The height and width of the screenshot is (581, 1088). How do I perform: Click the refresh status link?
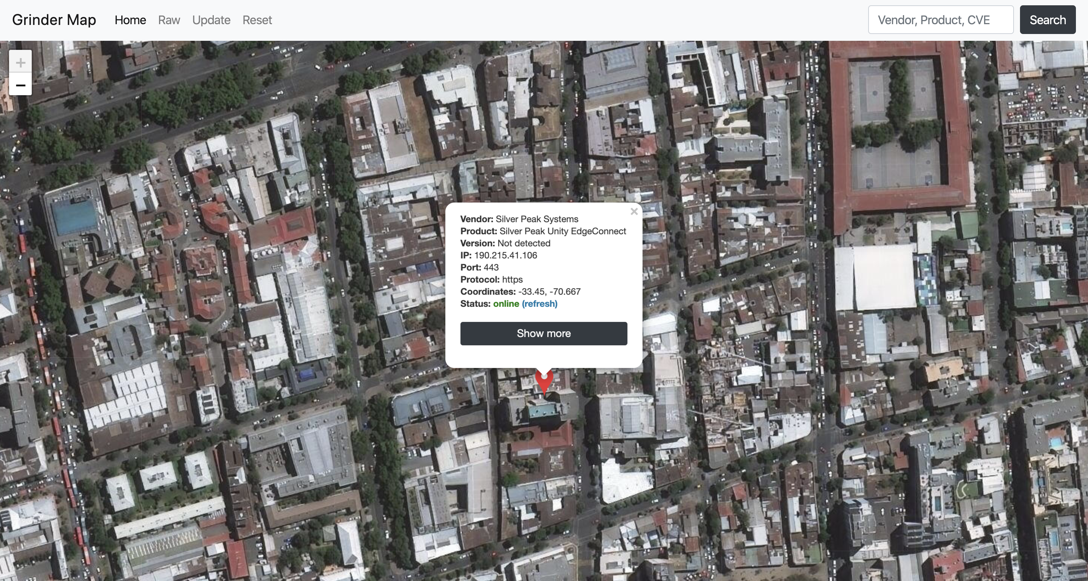[x=539, y=304]
